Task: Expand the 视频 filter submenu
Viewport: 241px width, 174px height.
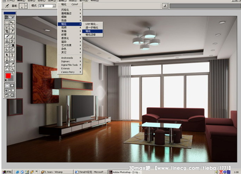Action: pyautogui.click(x=70, y=28)
